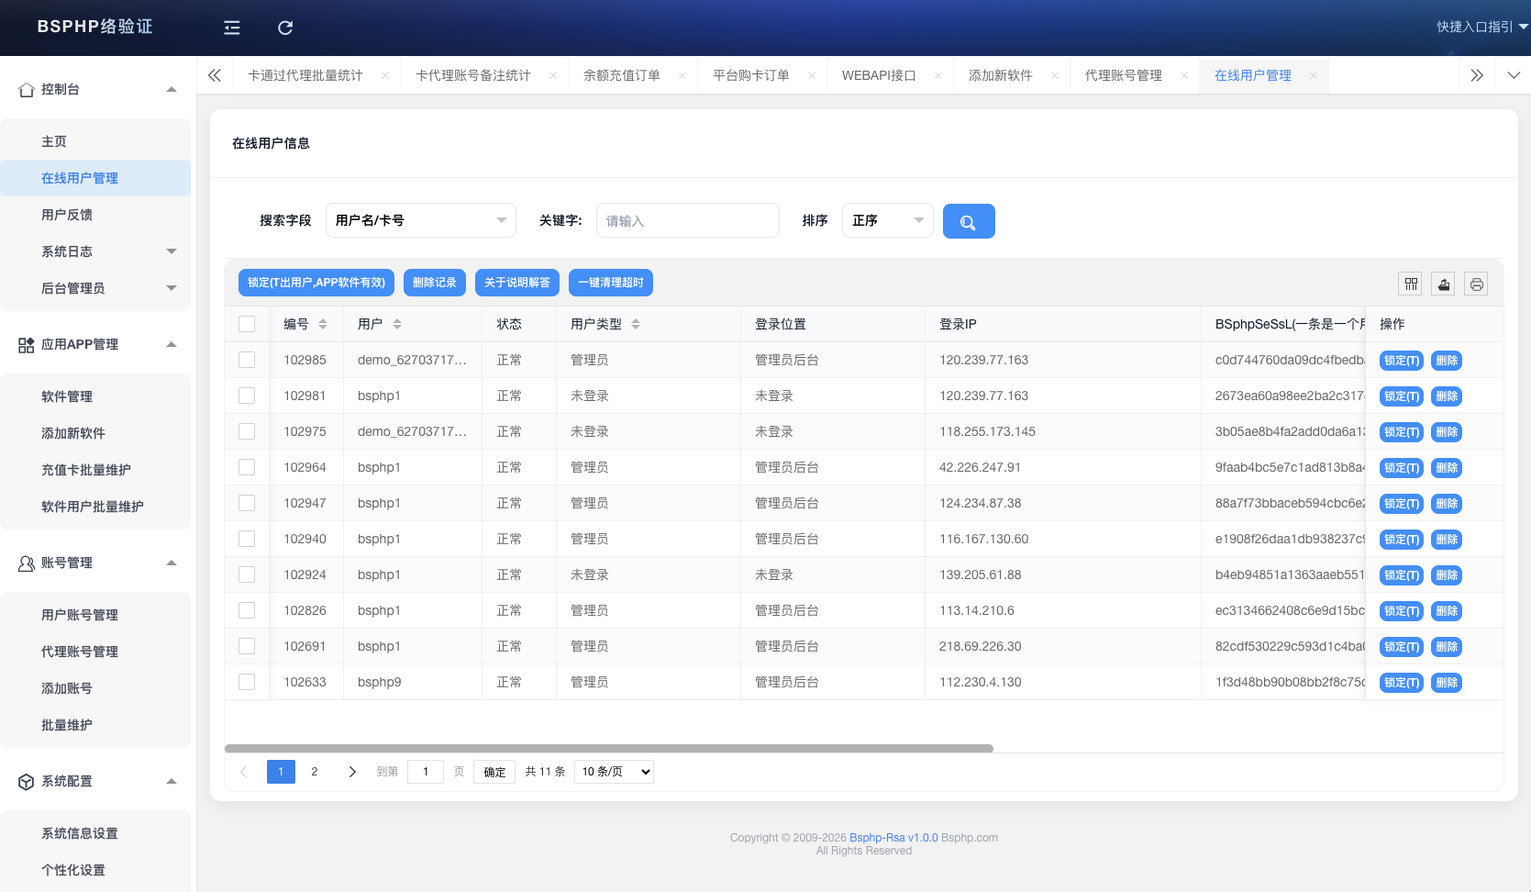Collapse the 应用APP管理 section arrow
1531x892 pixels.
[172, 344]
